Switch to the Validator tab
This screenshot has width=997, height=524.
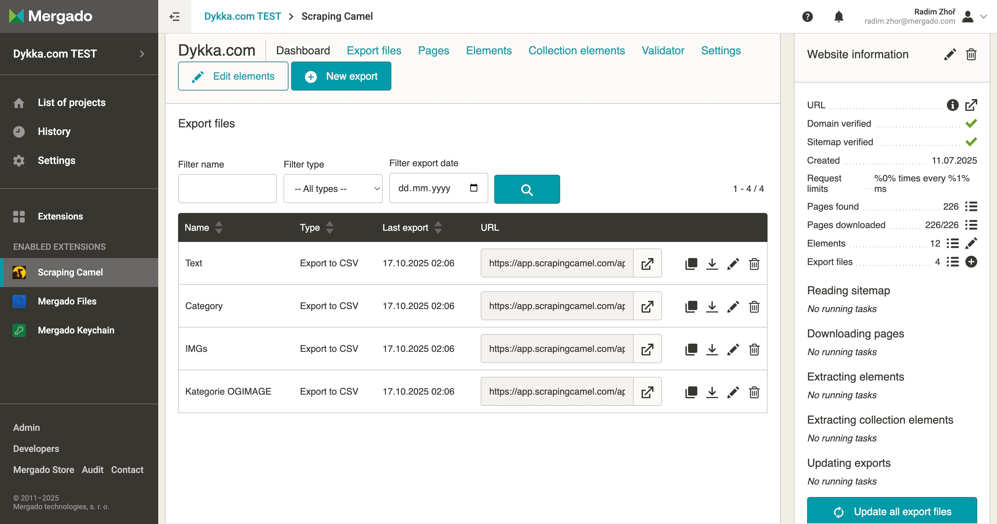pos(663,51)
